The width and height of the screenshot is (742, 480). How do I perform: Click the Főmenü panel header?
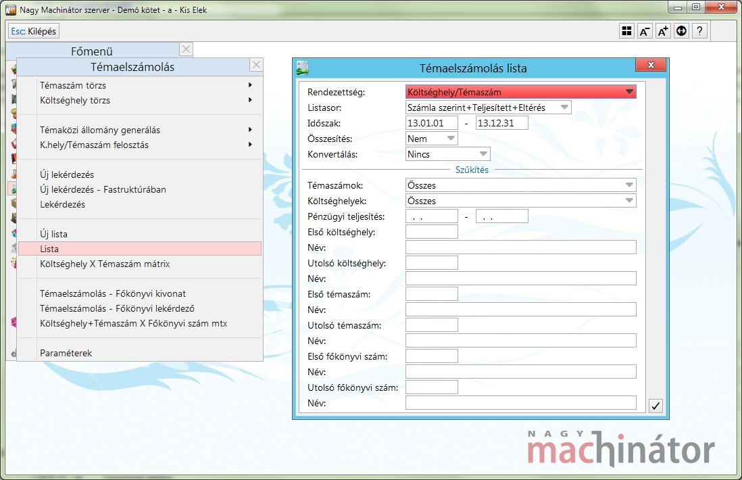click(x=93, y=51)
